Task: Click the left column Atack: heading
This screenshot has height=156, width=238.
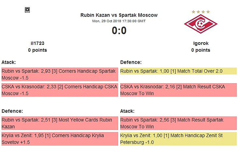Action: point(9,62)
